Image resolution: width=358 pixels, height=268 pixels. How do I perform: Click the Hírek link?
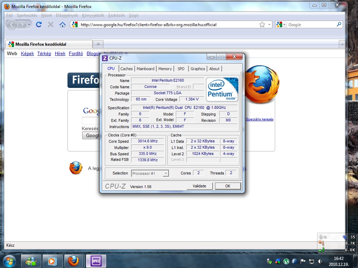click(60, 53)
